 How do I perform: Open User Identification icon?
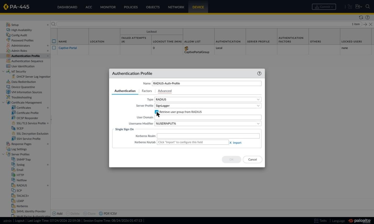click(x=8, y=66)
